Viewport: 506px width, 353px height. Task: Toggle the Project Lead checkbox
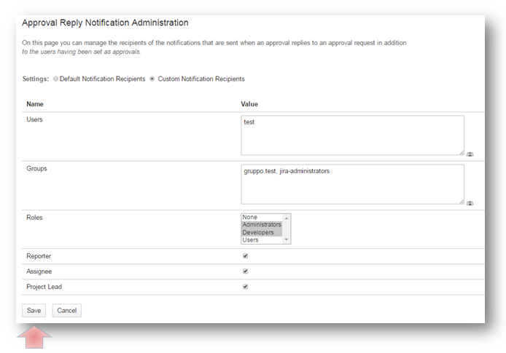click(x=245, y=287)
